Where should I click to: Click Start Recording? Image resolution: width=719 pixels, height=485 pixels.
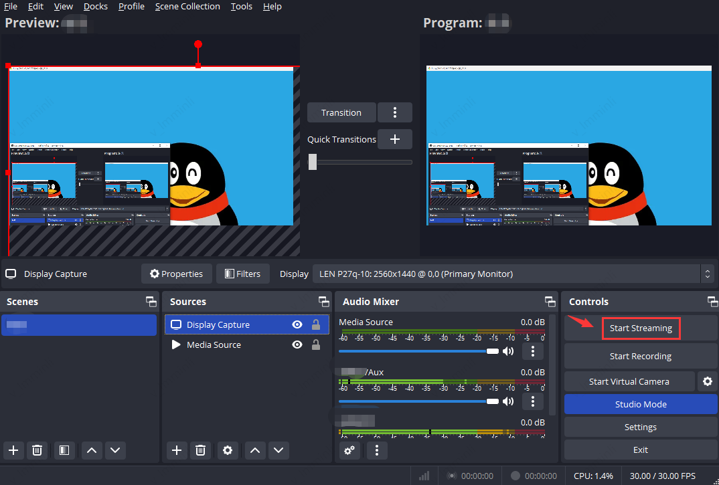pos(641,356)
